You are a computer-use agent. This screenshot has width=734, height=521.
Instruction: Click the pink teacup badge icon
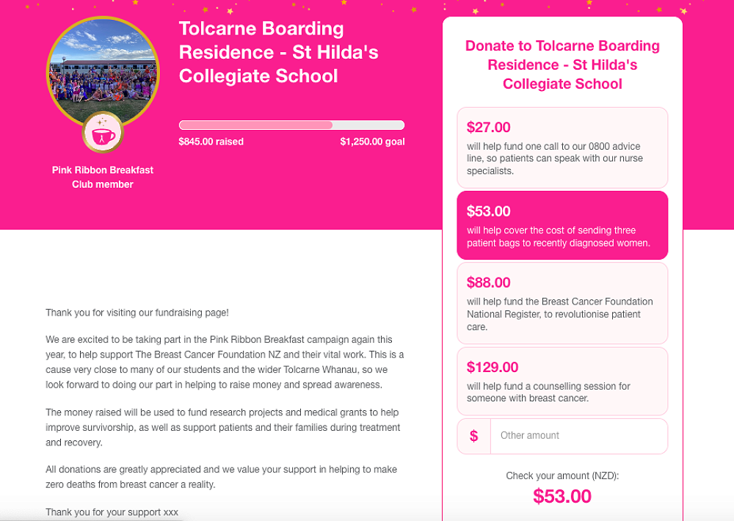(x=103, y=133)
